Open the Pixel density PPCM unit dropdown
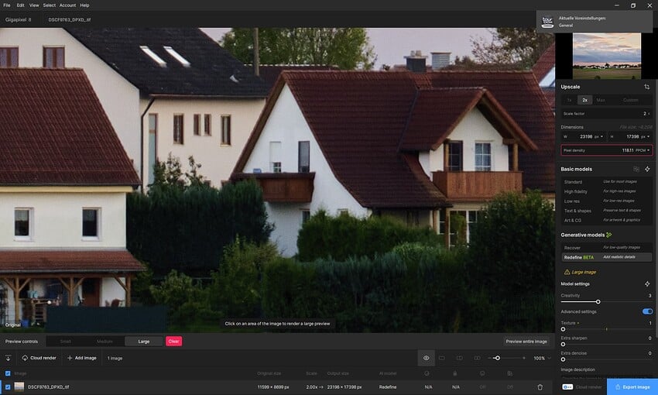This screenshot has width=658, height=395. point(643,150)
